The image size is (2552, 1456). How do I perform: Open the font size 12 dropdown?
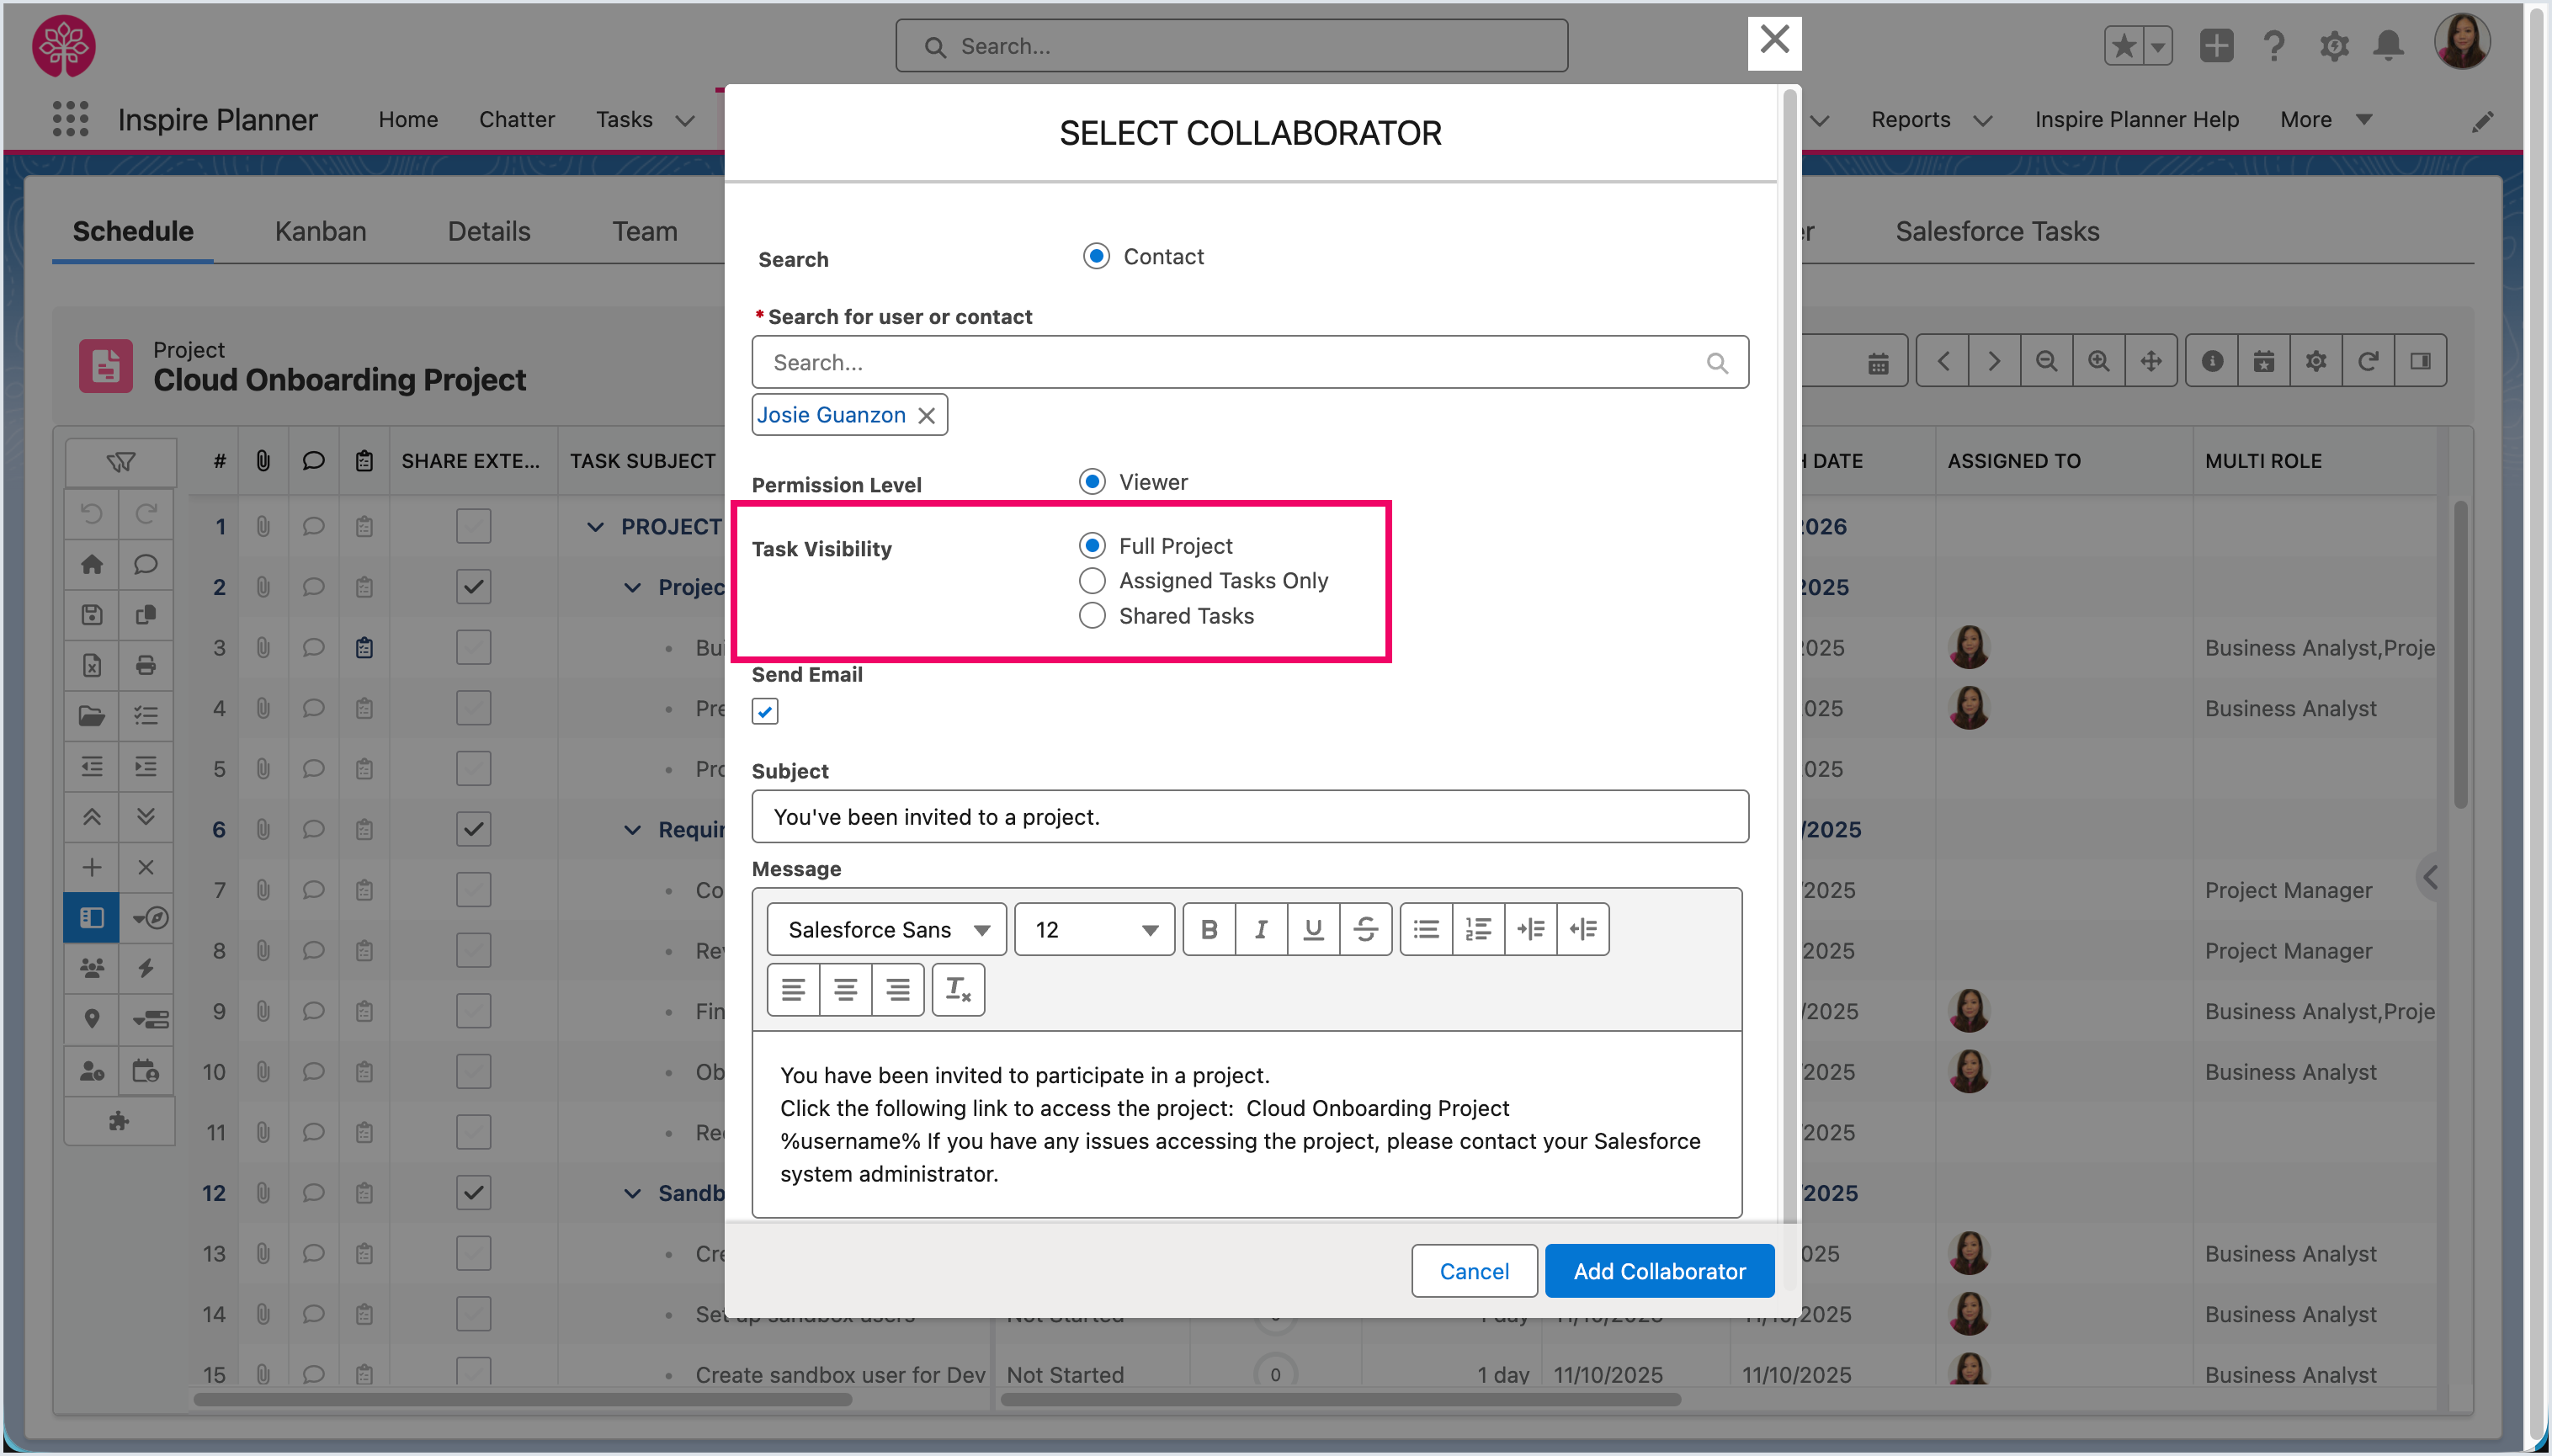pos(1094,929)
